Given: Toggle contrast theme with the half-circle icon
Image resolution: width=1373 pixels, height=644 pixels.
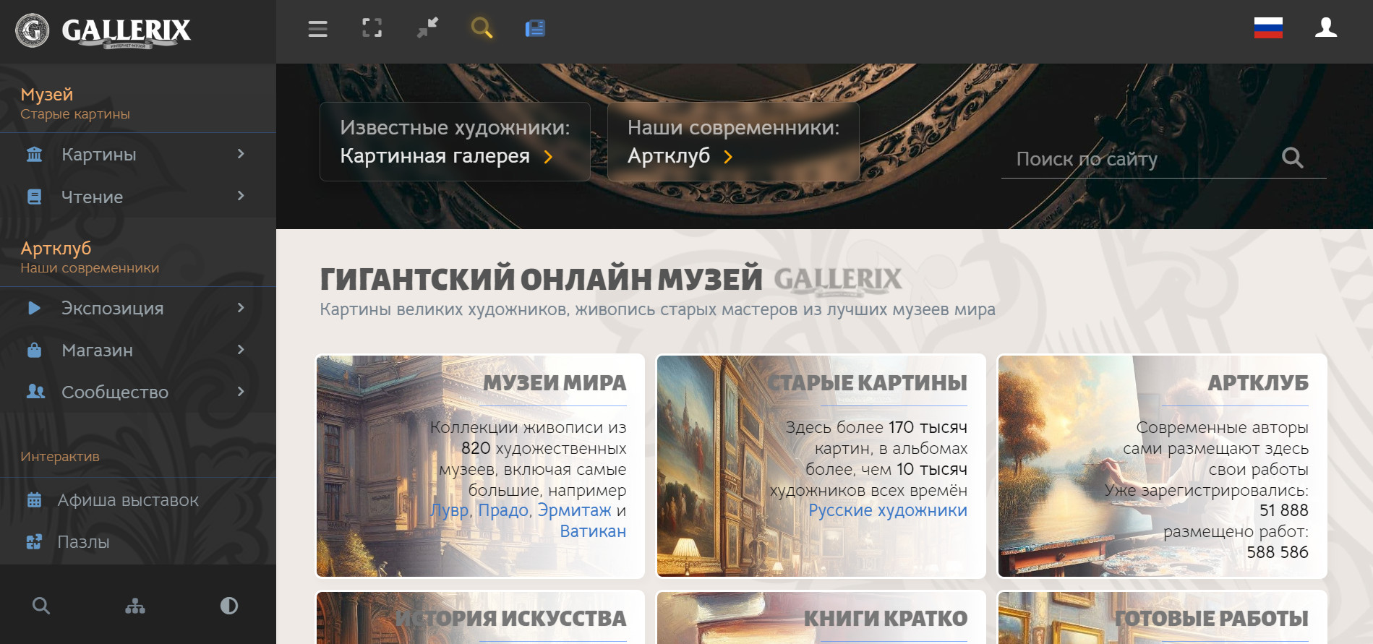Looking at the screenshot, I should point(229,606).
